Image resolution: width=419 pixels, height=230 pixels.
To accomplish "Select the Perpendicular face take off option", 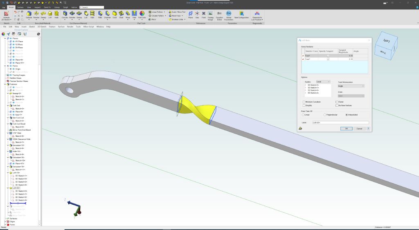I will coord(324,115).
